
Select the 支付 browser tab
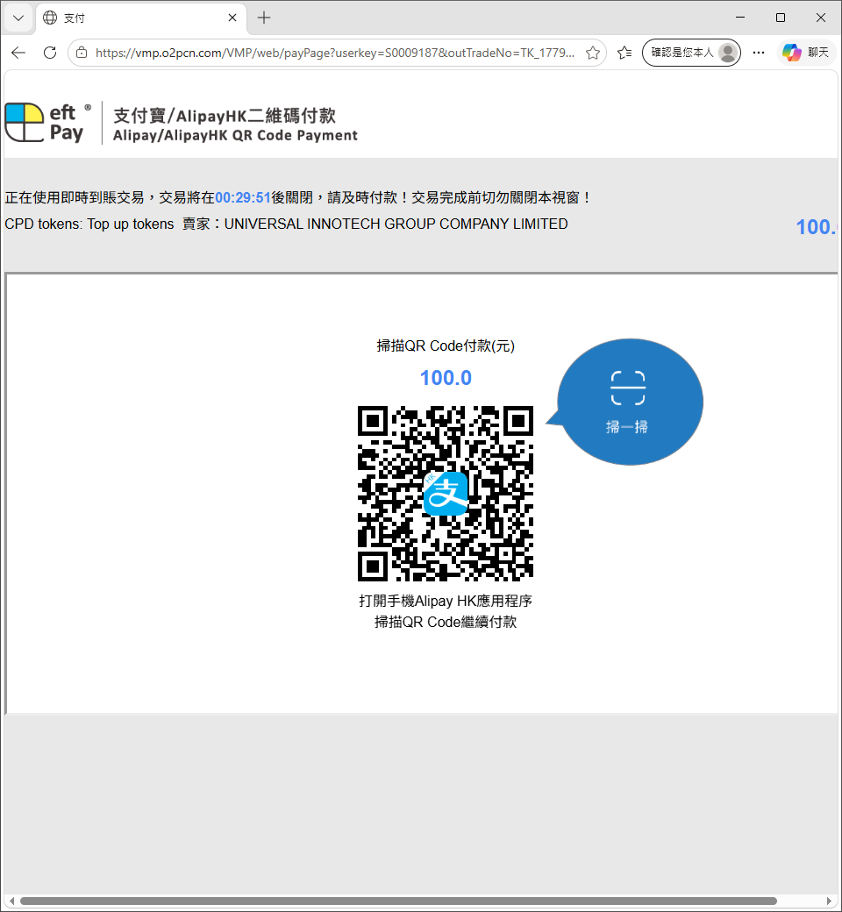141,18
